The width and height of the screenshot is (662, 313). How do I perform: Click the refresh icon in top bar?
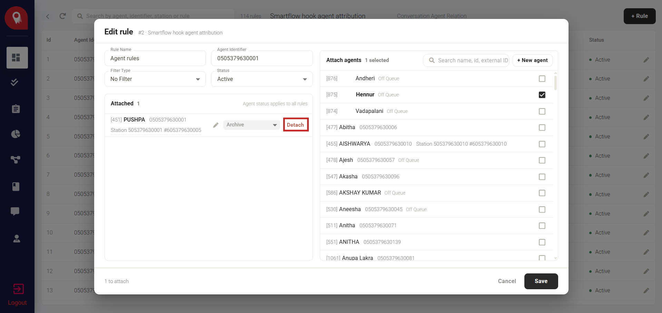63,16
